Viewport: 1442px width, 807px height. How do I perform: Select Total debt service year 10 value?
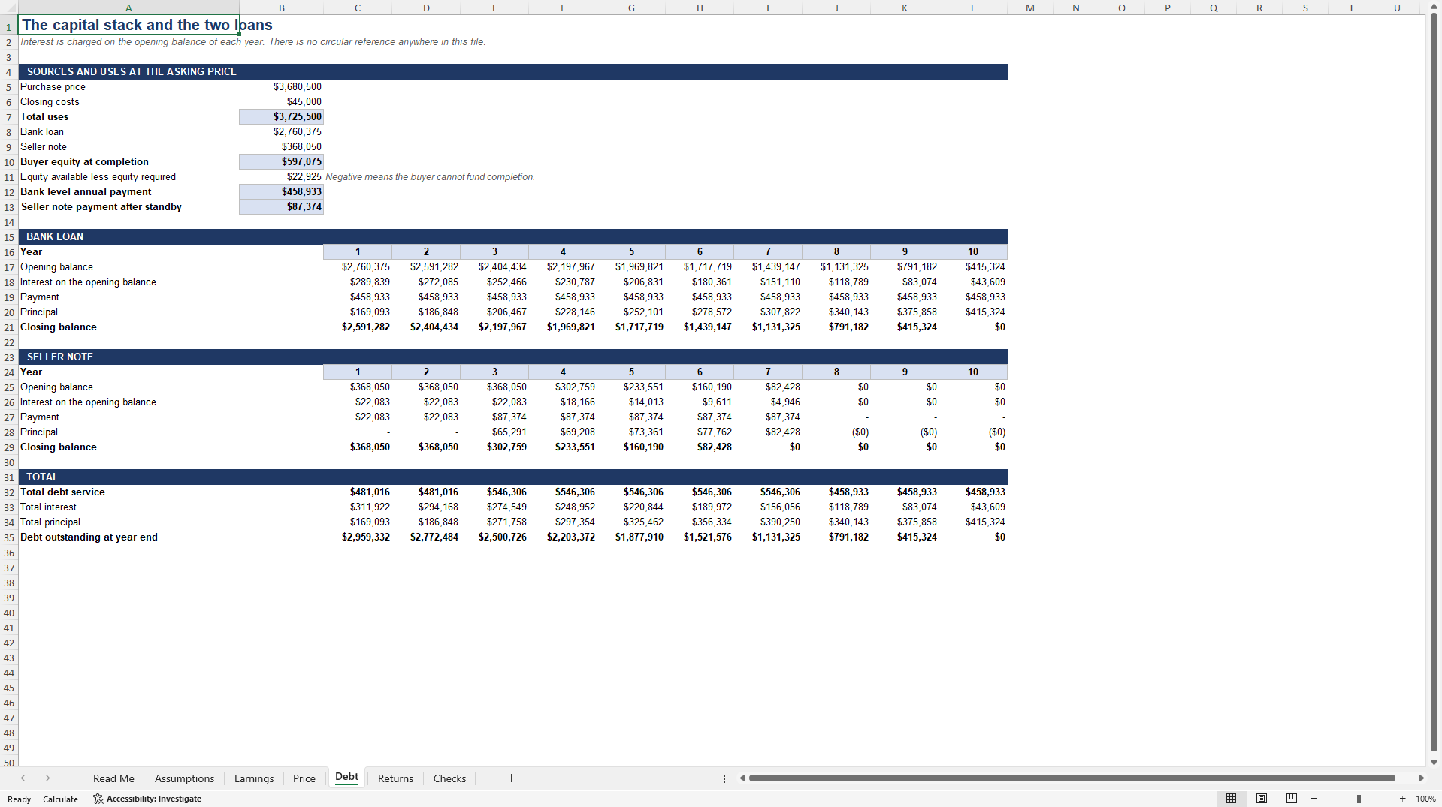click(973, 492)
